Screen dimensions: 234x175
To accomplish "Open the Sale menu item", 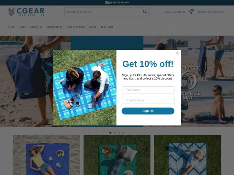I will point(23,27).
